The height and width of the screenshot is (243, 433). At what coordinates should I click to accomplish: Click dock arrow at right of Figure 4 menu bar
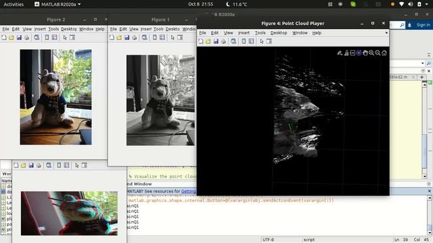[386, 33]
